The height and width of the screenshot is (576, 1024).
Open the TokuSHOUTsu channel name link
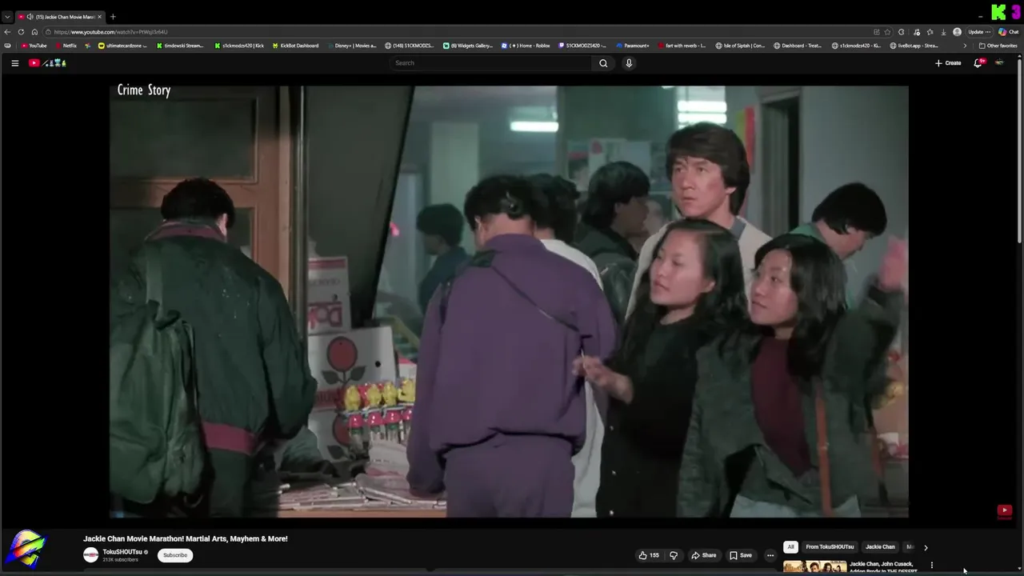122,552
